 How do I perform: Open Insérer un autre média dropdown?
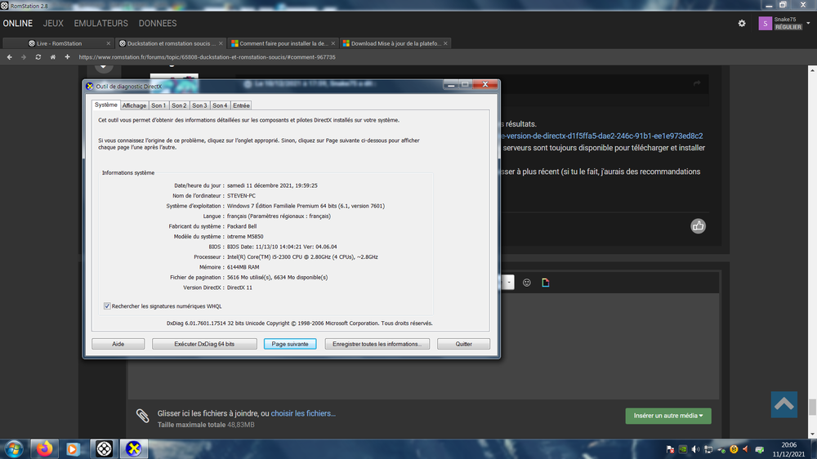coord(668,416)
